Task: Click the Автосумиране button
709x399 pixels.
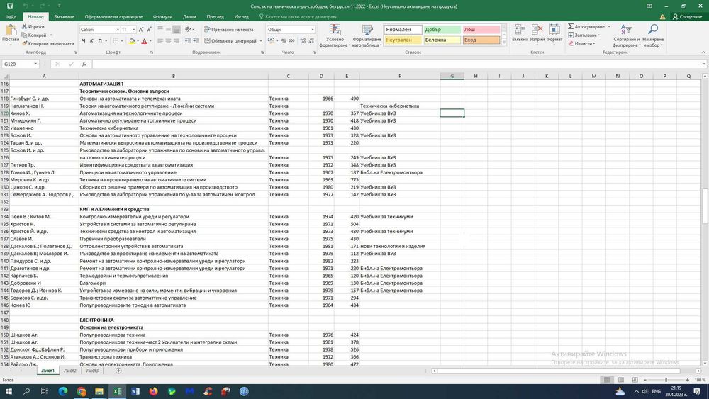Action: tap(589, 27)
